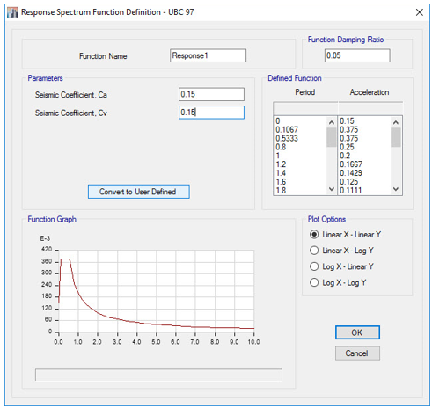Click the Cancel button

tap(357, 353)
